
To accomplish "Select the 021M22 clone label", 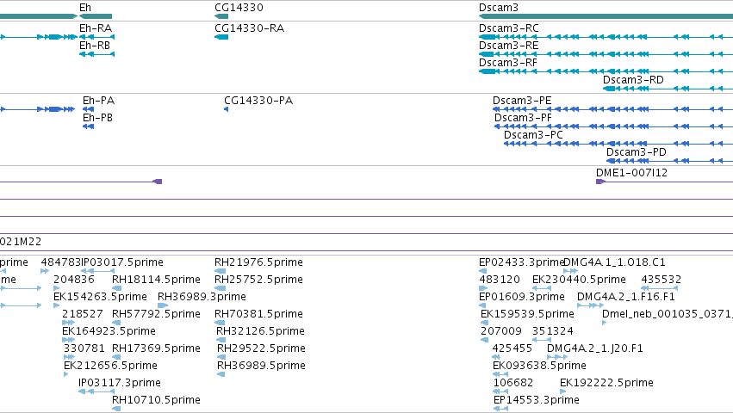I will (21, 242).
